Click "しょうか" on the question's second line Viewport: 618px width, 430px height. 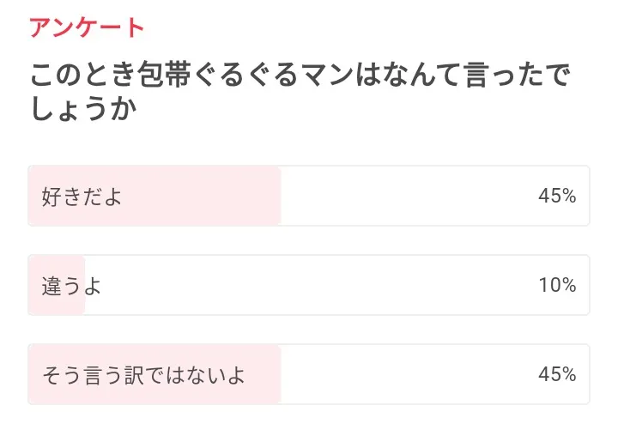point(84,111)
